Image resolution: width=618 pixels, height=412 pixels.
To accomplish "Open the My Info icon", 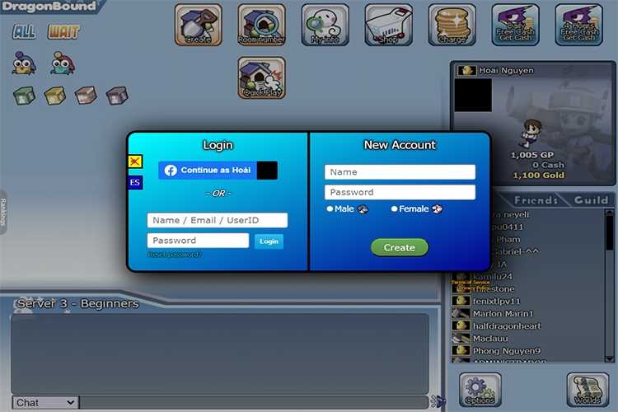I will pyautogui.click(x=325, y=25).
